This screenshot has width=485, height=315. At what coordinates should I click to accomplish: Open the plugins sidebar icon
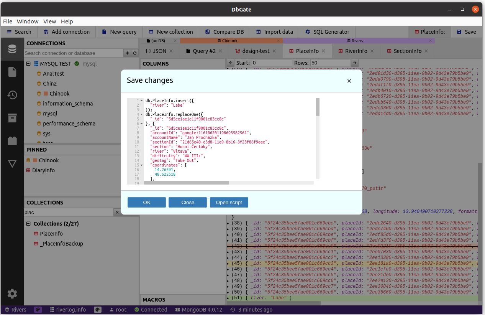click(12, 141)
